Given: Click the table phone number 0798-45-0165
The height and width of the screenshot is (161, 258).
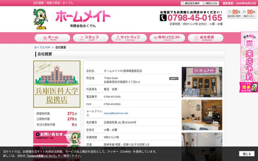Looking at the screenshot, I should point(112,97).
